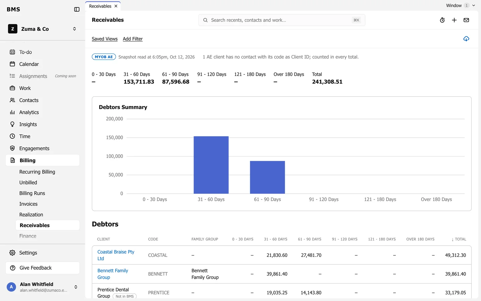Click Add Filter link

[133, 39]
